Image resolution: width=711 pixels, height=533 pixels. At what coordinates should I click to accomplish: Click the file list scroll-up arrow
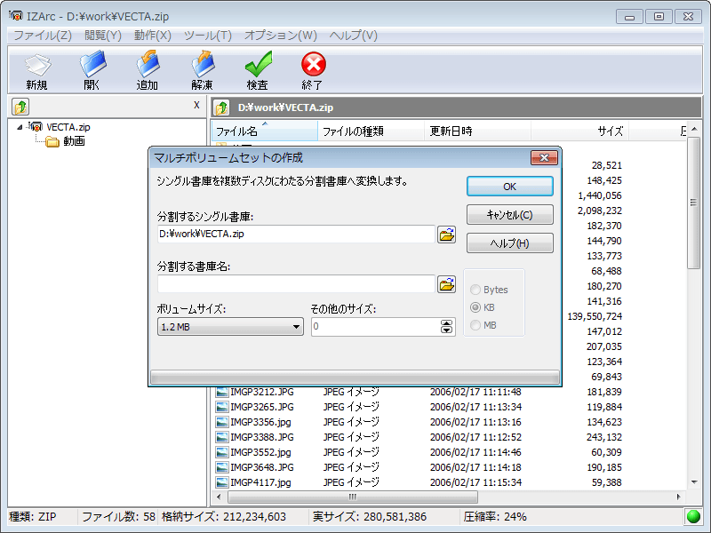click(694, 130)
